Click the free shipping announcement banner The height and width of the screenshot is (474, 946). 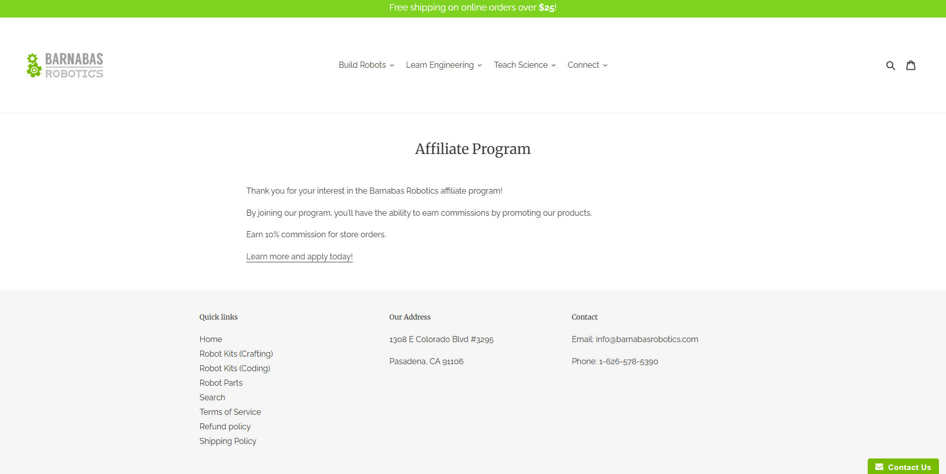(473, 8)
